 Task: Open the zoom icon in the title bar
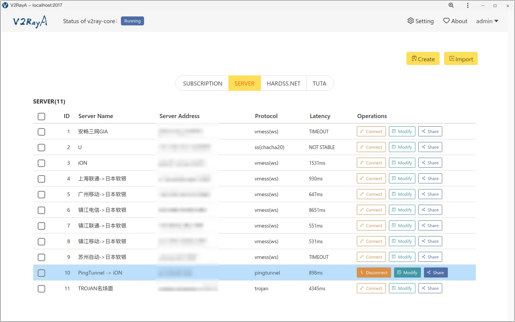[451, 6]
